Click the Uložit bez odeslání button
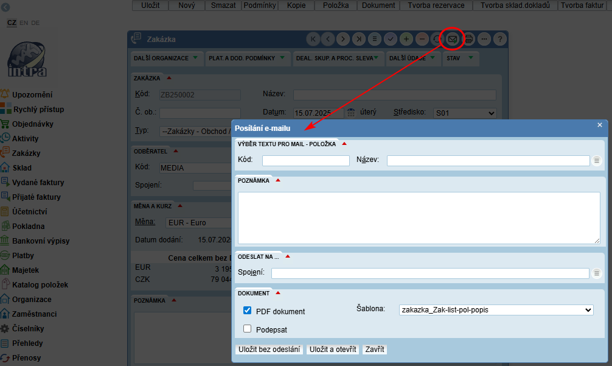Viewport: 612px width, 366px height. pos(269,350)
